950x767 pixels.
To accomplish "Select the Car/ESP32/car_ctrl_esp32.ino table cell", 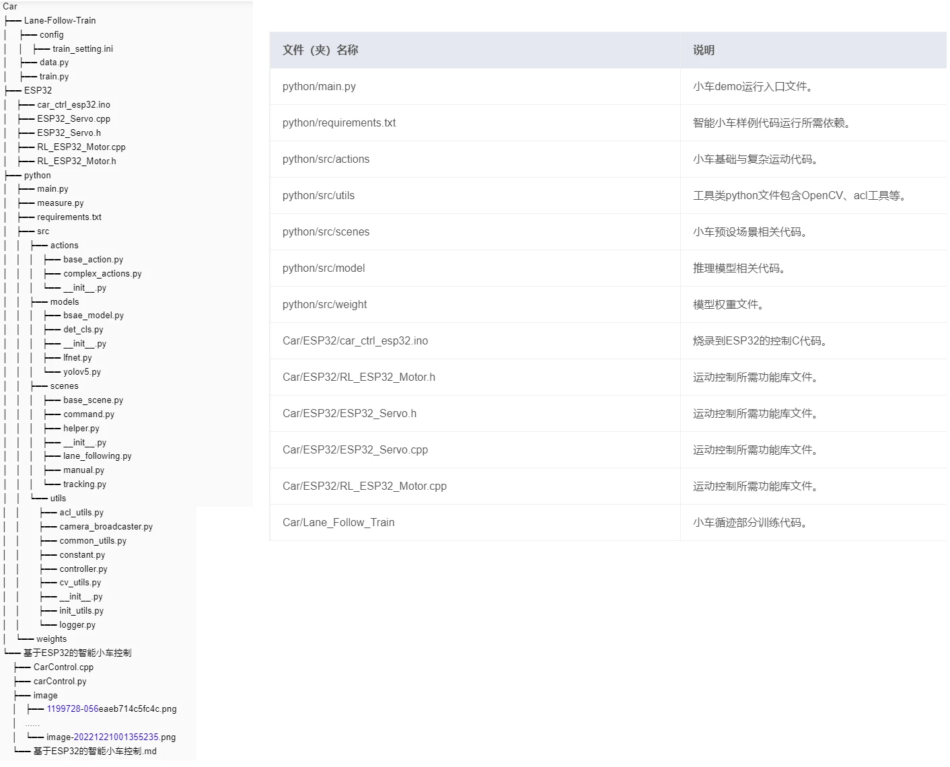I will pyautogui.click(x=355, y=340).
